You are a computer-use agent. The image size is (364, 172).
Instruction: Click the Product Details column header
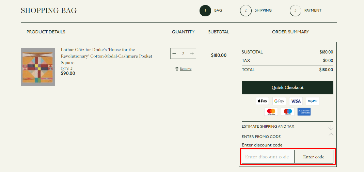pyautogui.click(x=46, y=32)
